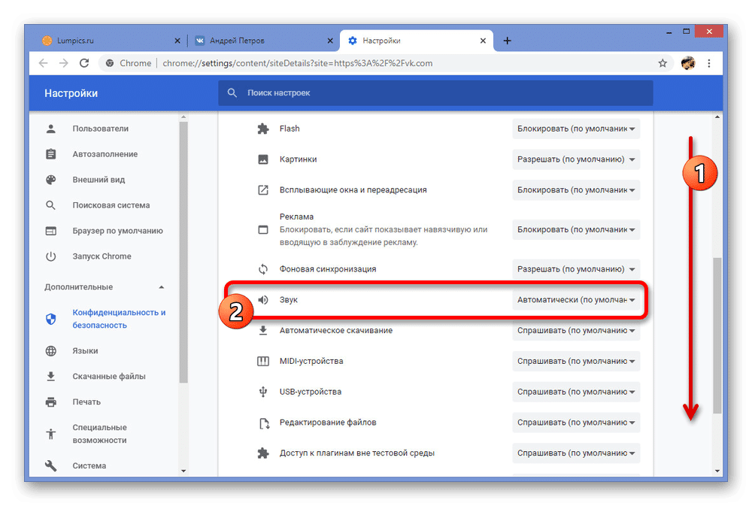This screenshot has height=506, width=752.
Task: Click the Редактирование файлов file icon
Action: 264,423
